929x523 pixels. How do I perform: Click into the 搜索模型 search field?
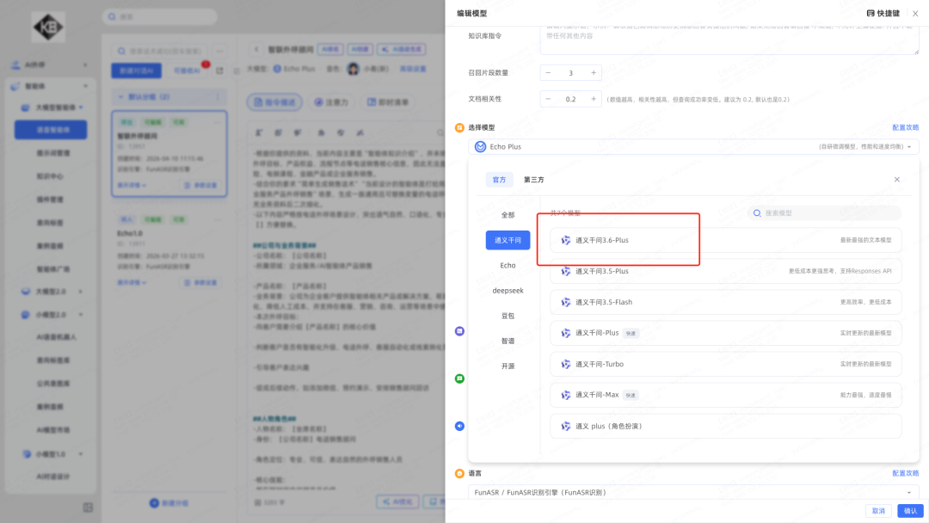826,212
